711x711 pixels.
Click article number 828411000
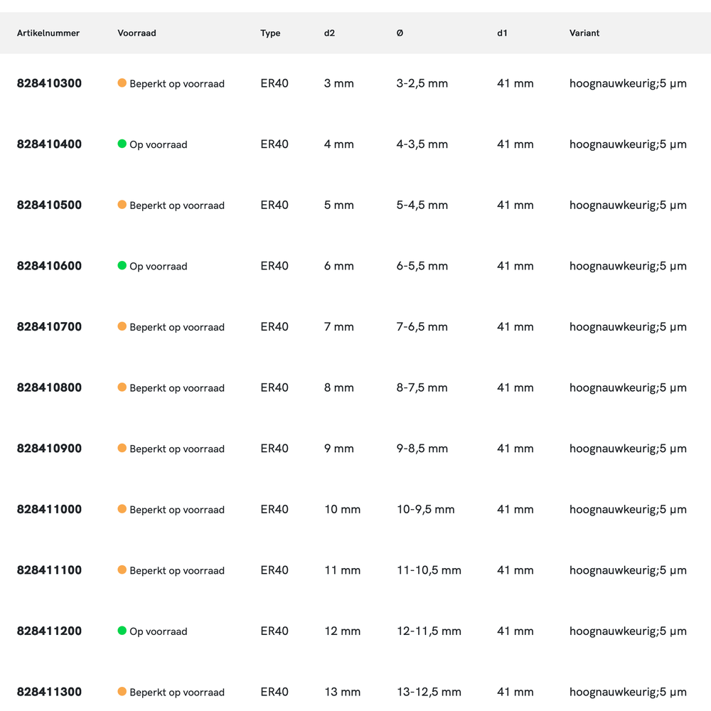coord(49,510)
